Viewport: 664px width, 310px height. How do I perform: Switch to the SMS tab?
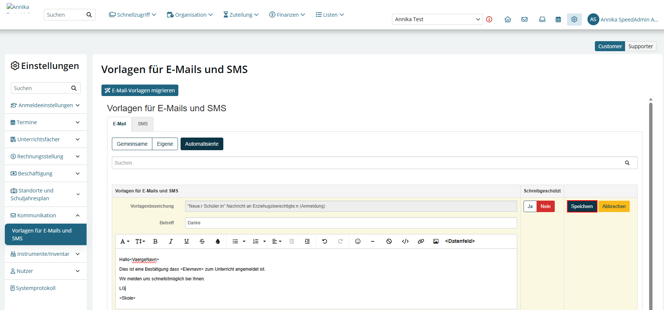tap(143, 124)
